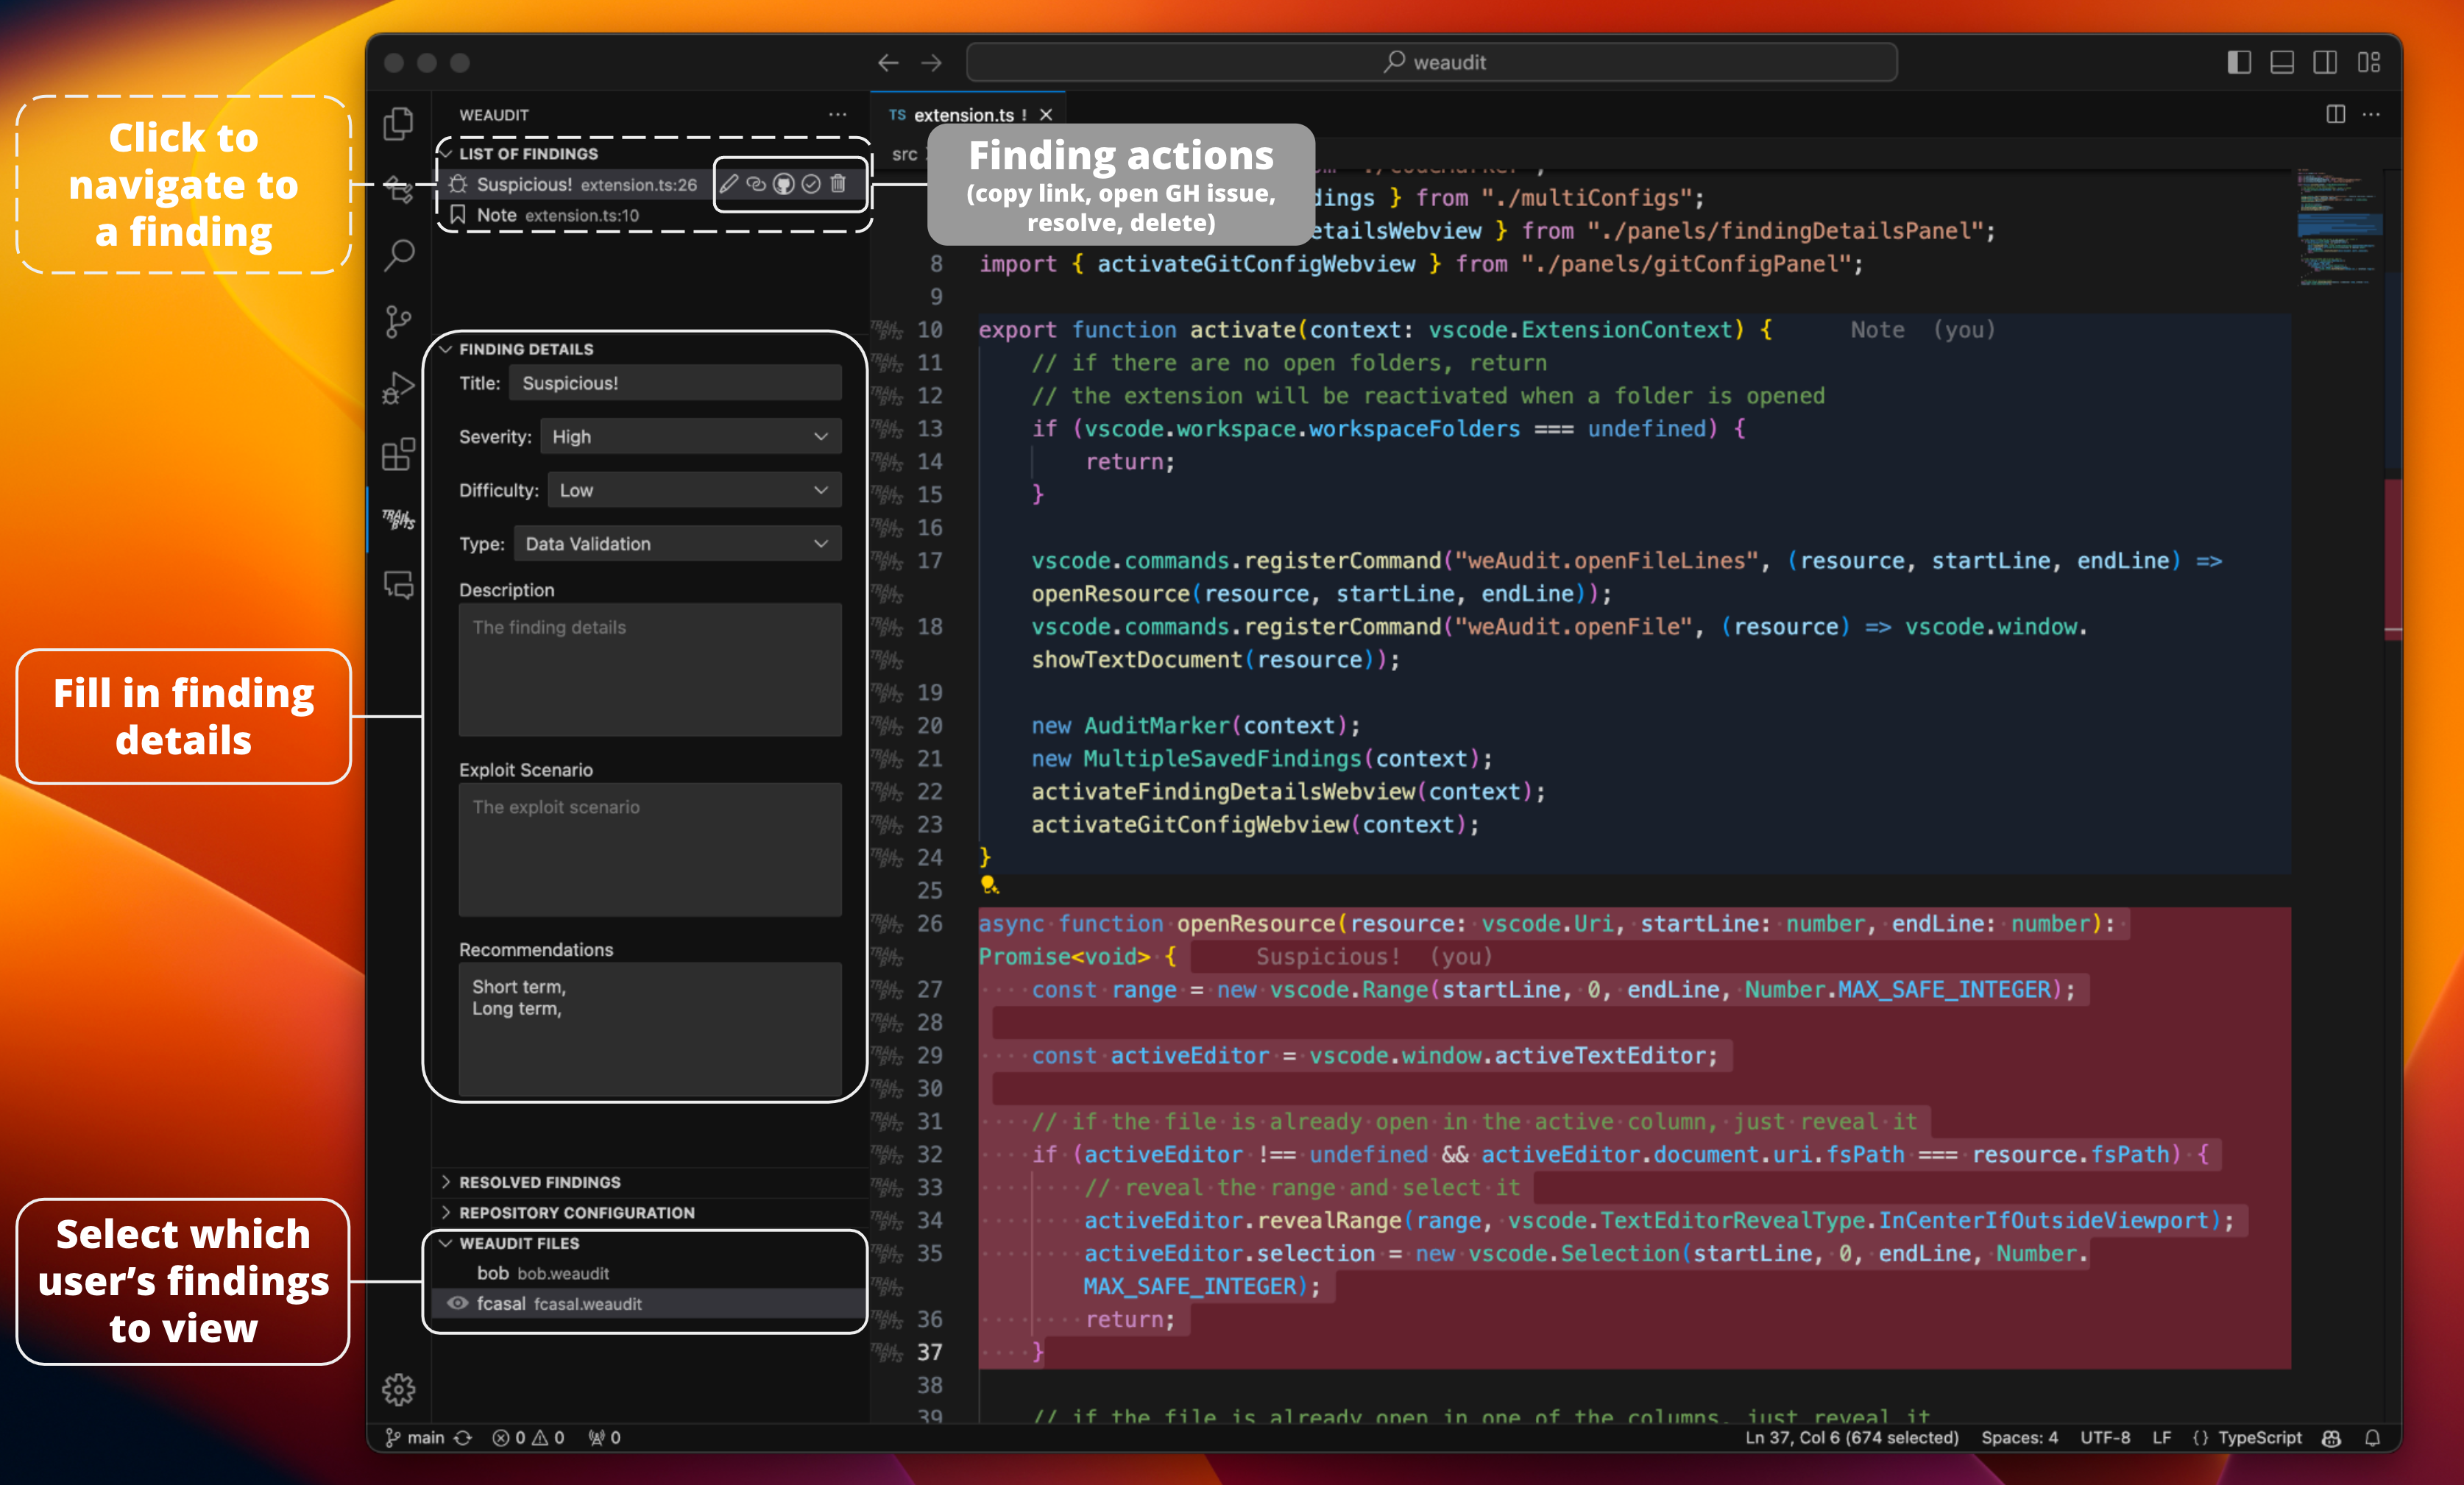The image size is (2464, 1485).
Task: Toggle primary sidebar layout button in title bar
Action: pyautogui.click(x=2239, y=62)
